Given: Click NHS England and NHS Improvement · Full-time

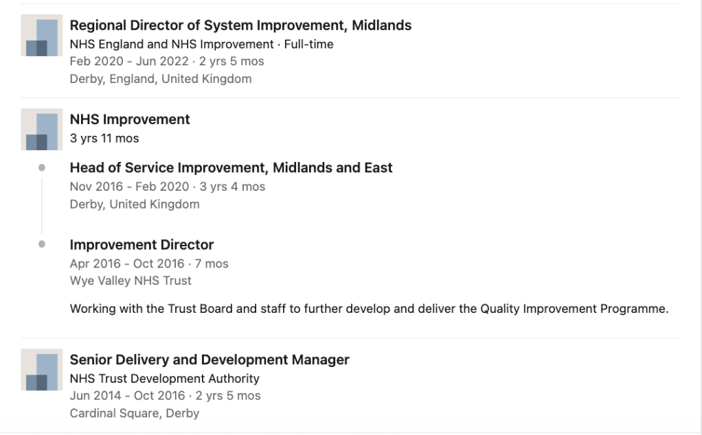Looking at the screenshot, I should (201, 44).
